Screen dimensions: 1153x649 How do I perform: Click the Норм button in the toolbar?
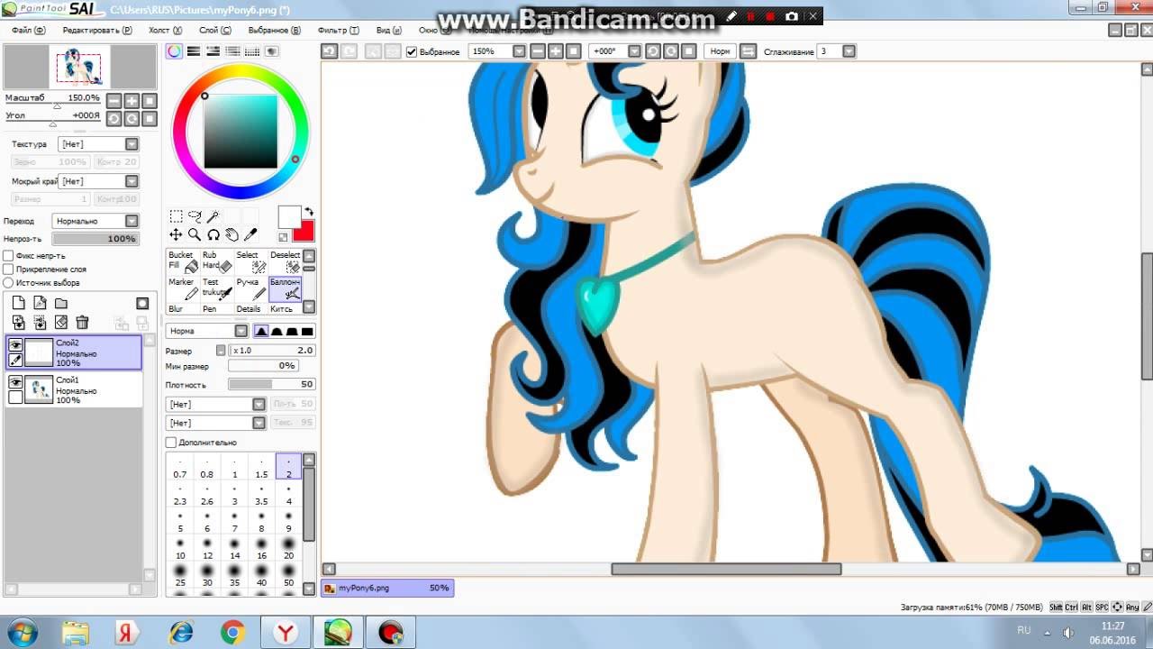[720, 51]
